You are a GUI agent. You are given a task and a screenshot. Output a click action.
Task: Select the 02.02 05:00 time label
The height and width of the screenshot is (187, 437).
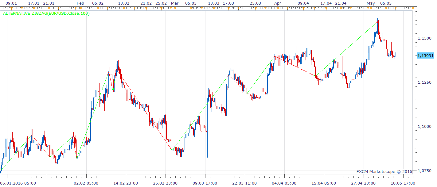pyautogui.click(x=87, y=183)
